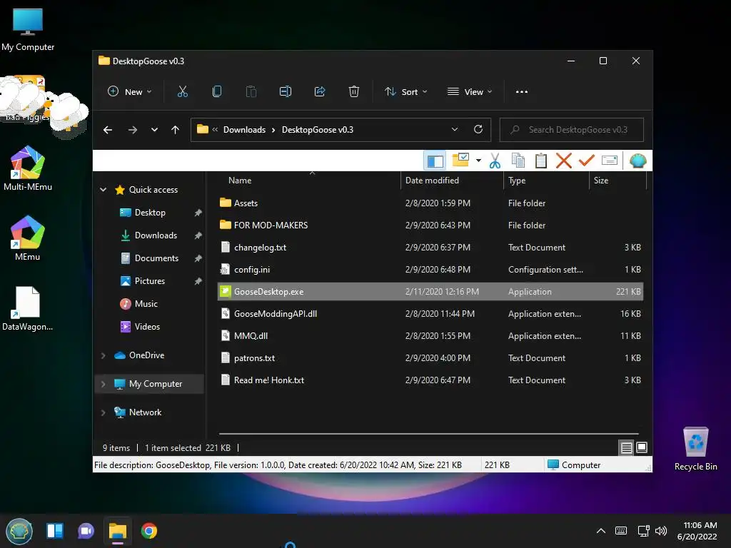Refresh the current folder view

pyautogui.click(x=478, y=130)
